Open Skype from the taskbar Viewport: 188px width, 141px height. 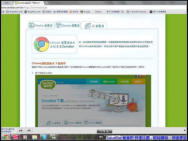pyautogui.click(x=44, y=137)
